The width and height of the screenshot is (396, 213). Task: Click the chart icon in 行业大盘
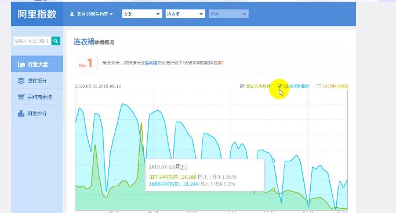[21, 64]
